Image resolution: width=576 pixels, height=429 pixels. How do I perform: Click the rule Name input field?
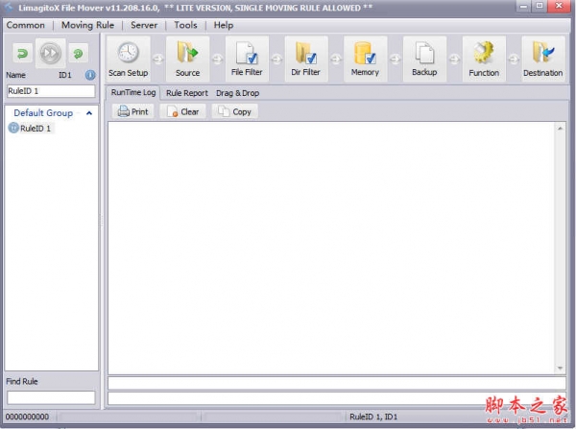[51, 91]
